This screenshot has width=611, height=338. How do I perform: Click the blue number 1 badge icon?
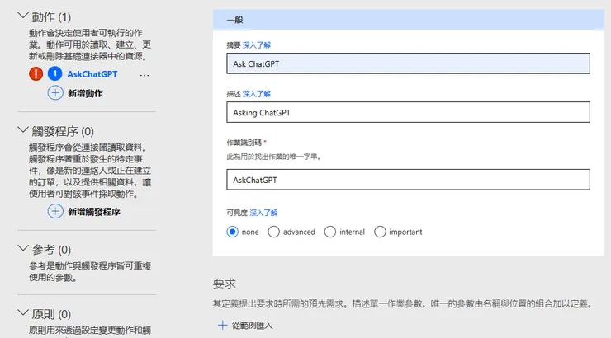coord(55,73)
